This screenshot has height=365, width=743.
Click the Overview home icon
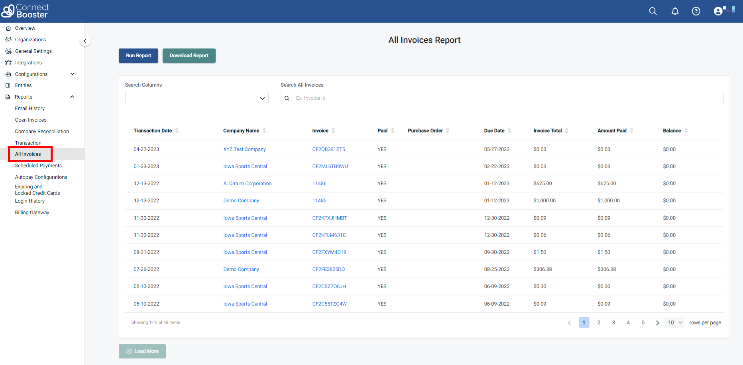point(8,28)
